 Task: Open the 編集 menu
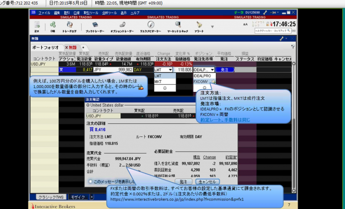[57, 13]
